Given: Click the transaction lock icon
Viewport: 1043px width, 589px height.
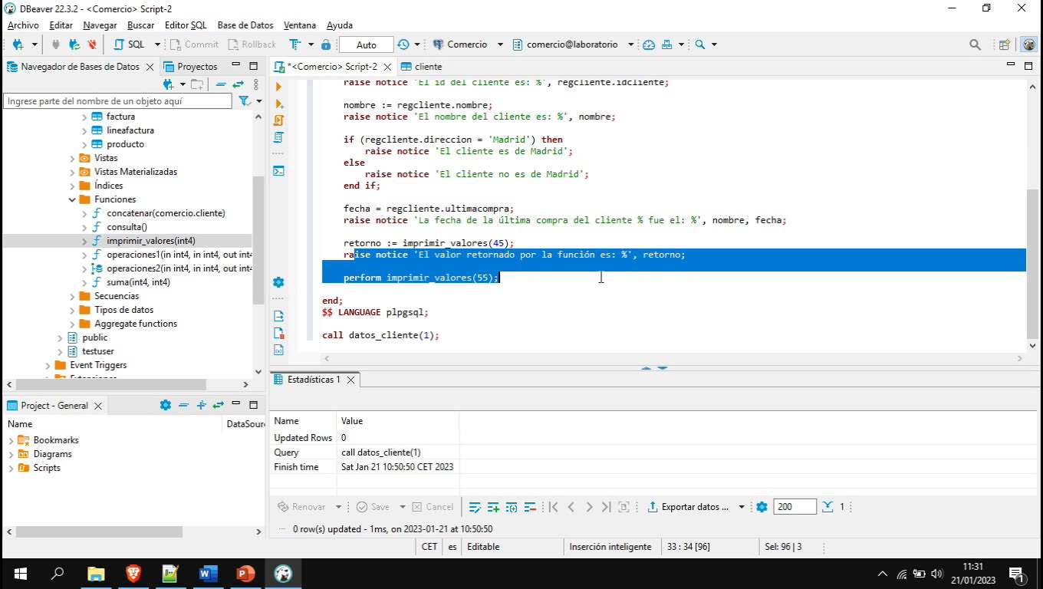Looking at the screenshot, I should (x=326, y=44).
